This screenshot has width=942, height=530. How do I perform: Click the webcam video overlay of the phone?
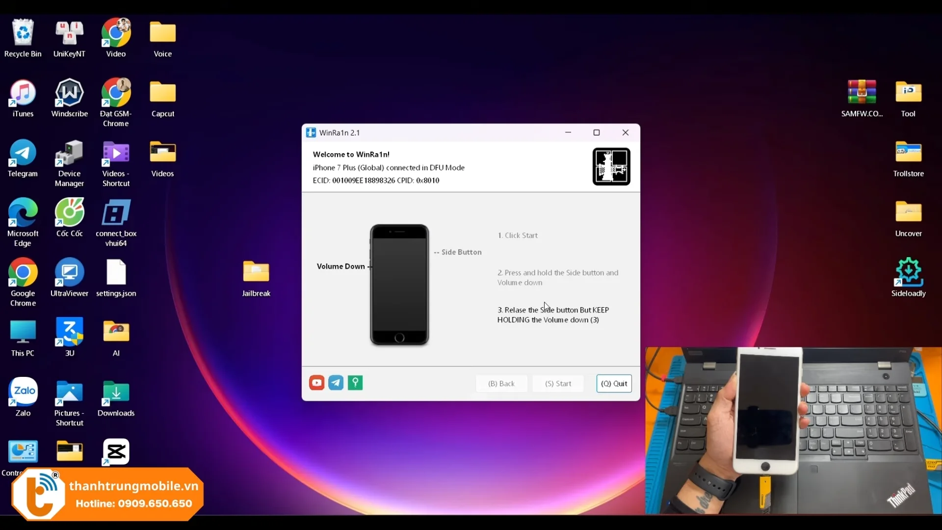click(x=793, y=431)
